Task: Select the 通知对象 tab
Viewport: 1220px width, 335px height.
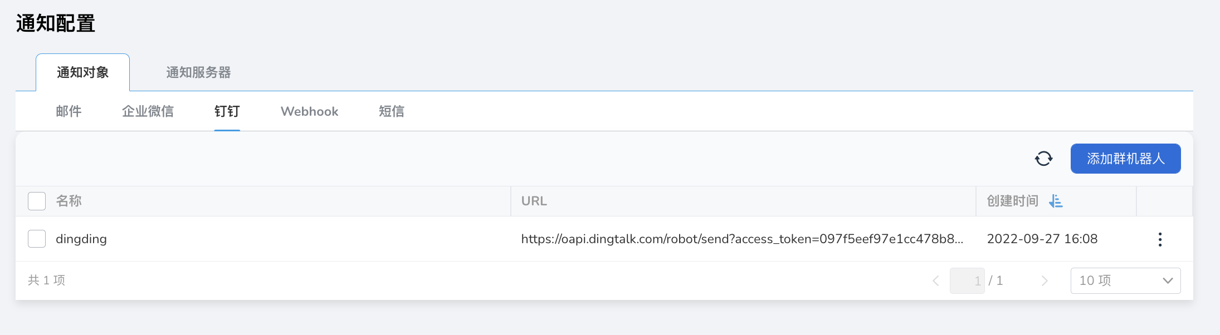Action: [82, 72]
